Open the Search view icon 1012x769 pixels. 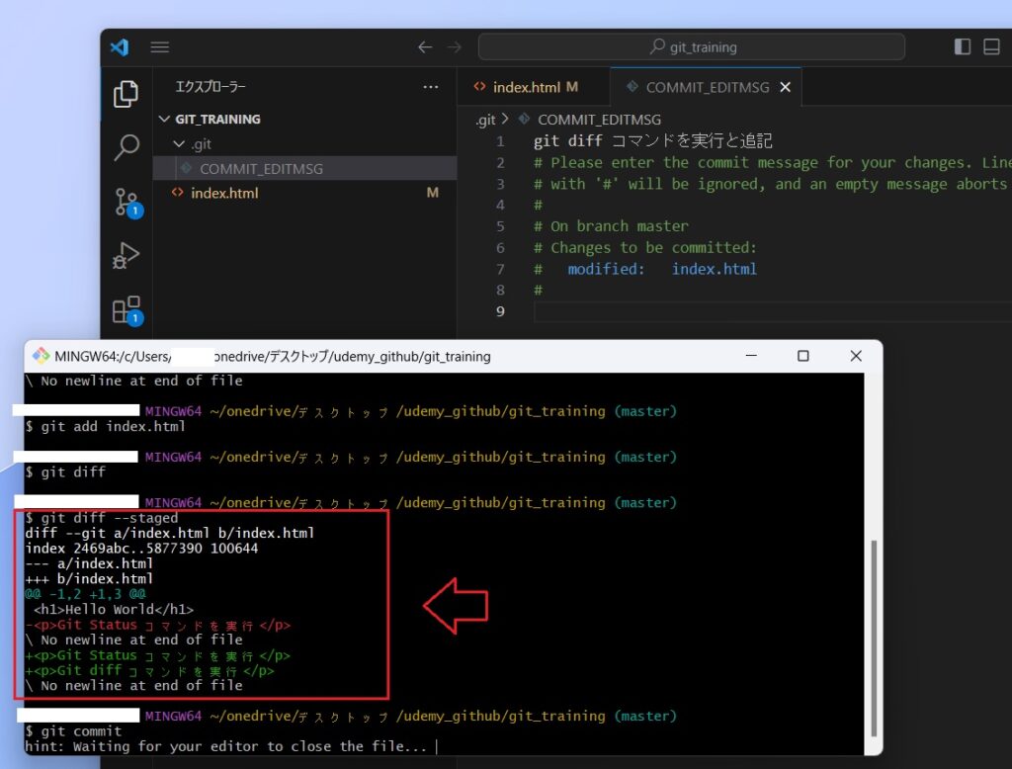click(126, 148)
